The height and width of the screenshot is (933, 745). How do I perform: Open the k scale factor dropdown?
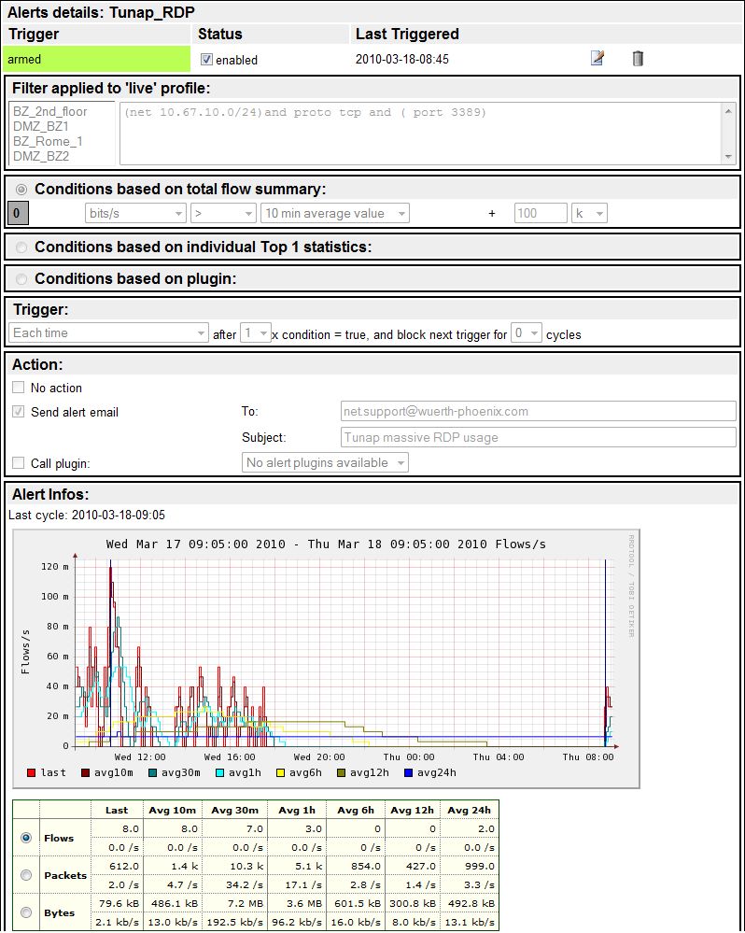coord(589,213)
